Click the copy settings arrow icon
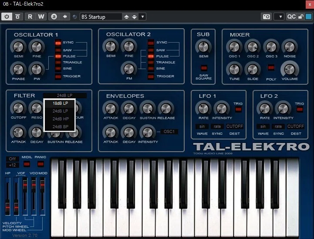The width and height of the screenshot is (314, 239). [65, 17]
